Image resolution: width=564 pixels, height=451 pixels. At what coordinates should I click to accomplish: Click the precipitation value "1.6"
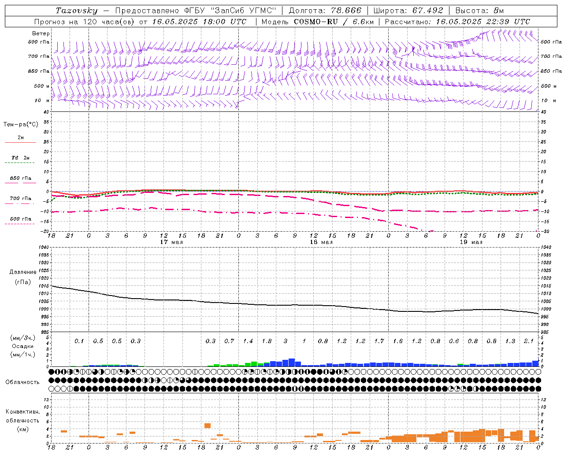[398, 341]
